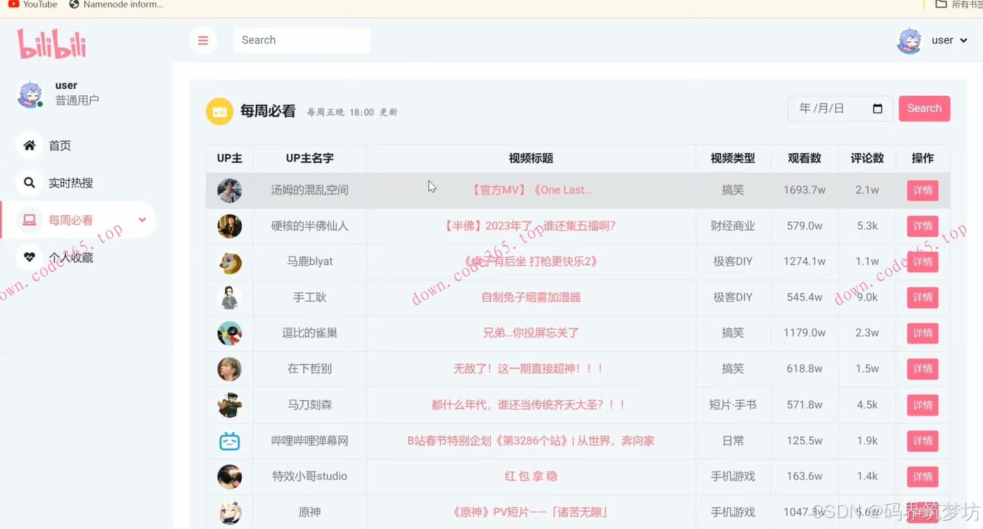Click inside the Search input field
983x529 pixels.
(x=301, y=40)
